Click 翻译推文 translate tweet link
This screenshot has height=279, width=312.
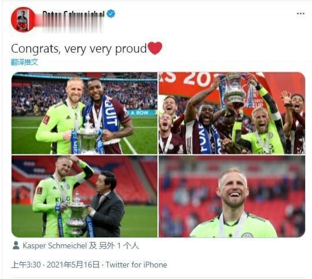(24, 62)
